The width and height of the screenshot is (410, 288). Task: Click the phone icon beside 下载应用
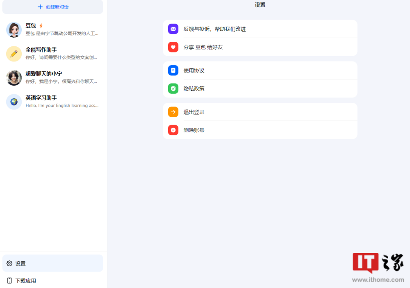point(9,281)
